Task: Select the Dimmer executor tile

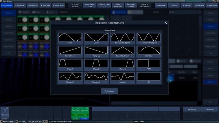Action: point(76,113)
